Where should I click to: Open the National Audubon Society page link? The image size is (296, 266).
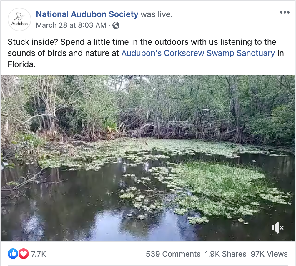tap(87, 14)
